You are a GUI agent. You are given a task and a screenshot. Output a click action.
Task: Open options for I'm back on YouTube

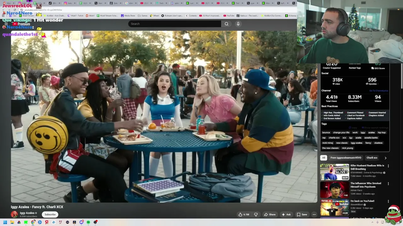(388, 201)
